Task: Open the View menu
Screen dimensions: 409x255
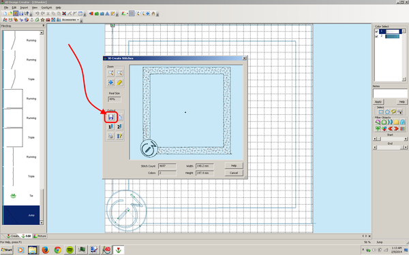Action: (35, 7)
